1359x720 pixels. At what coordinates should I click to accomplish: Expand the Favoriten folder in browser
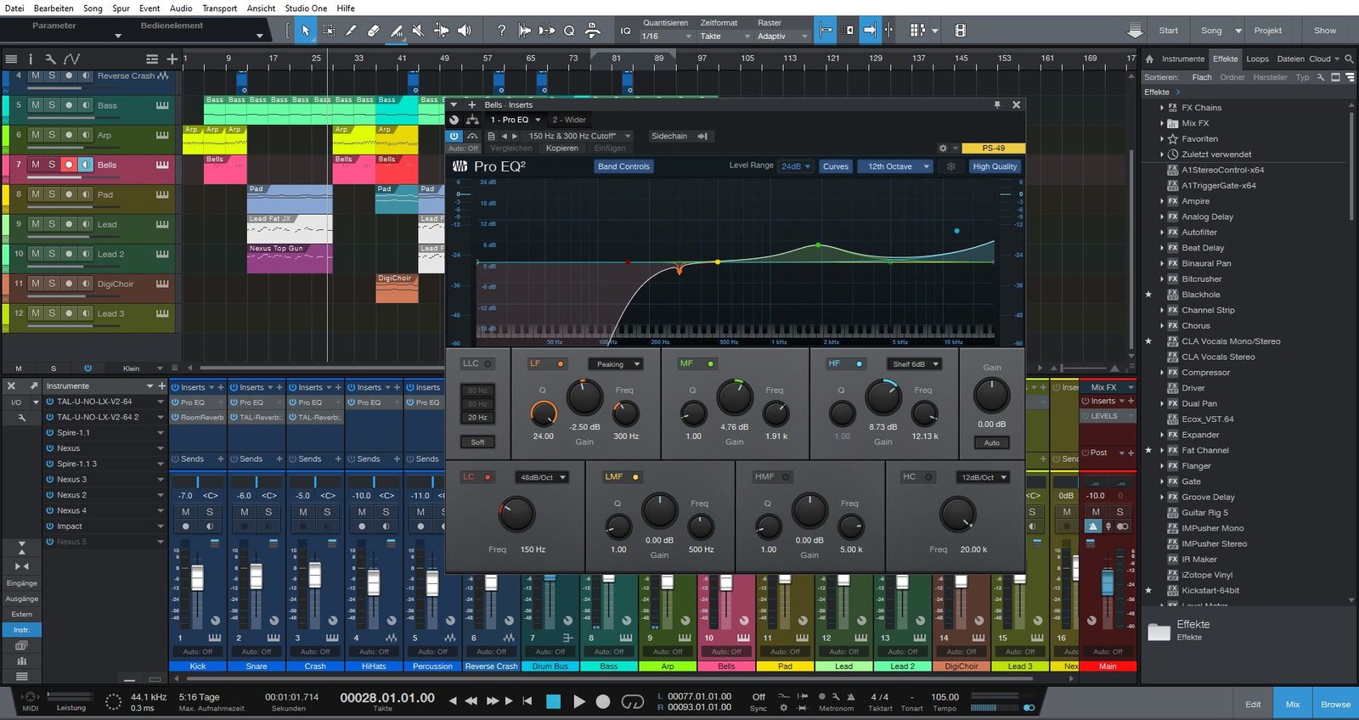(1162, 138)
